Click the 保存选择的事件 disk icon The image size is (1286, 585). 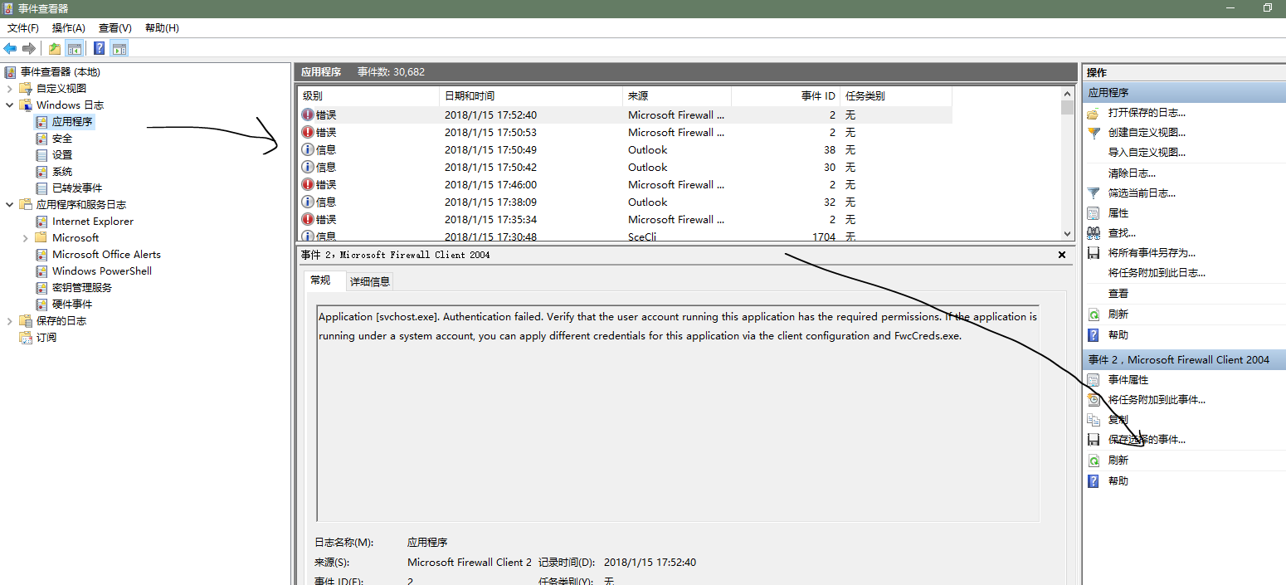(1094, 440)
